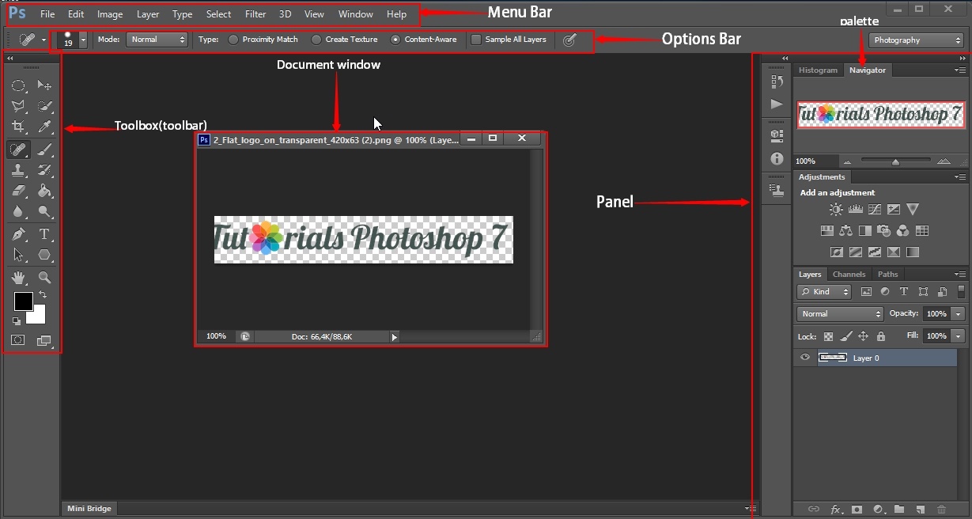Reset default foreground and background colors
The image size is (972, 519).
pyautogui.click(x=17, y=321)
